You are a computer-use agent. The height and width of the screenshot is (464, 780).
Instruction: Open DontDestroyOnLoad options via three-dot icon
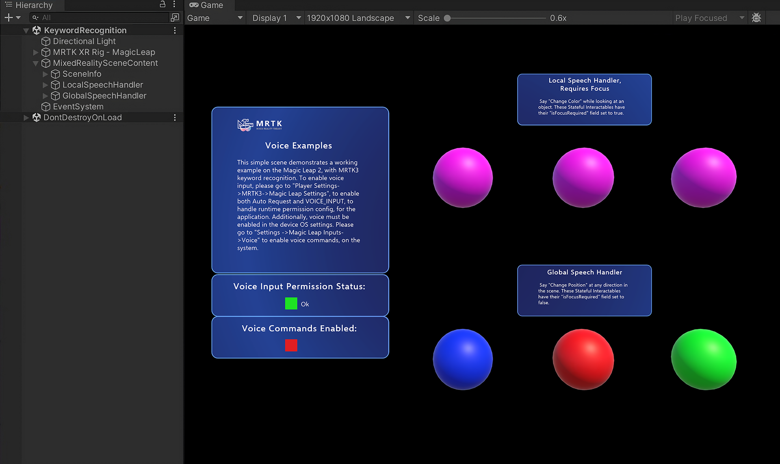(175, 117)
